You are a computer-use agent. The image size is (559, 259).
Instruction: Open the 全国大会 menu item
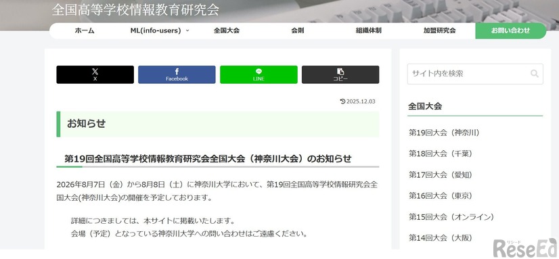click(x=227, y=30)
